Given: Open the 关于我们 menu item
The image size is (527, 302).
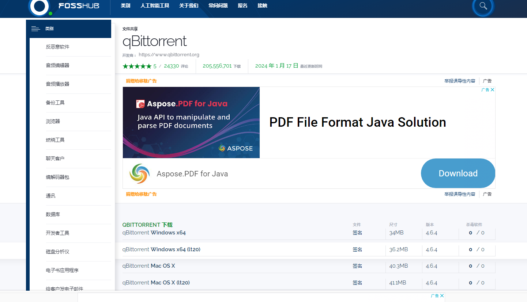Looking at the screenshot, I should coord(189,6).
